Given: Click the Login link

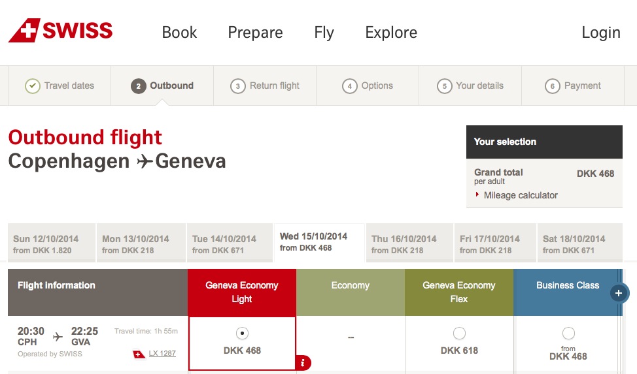Looking at the screenshot, I should tap(600, 33).
